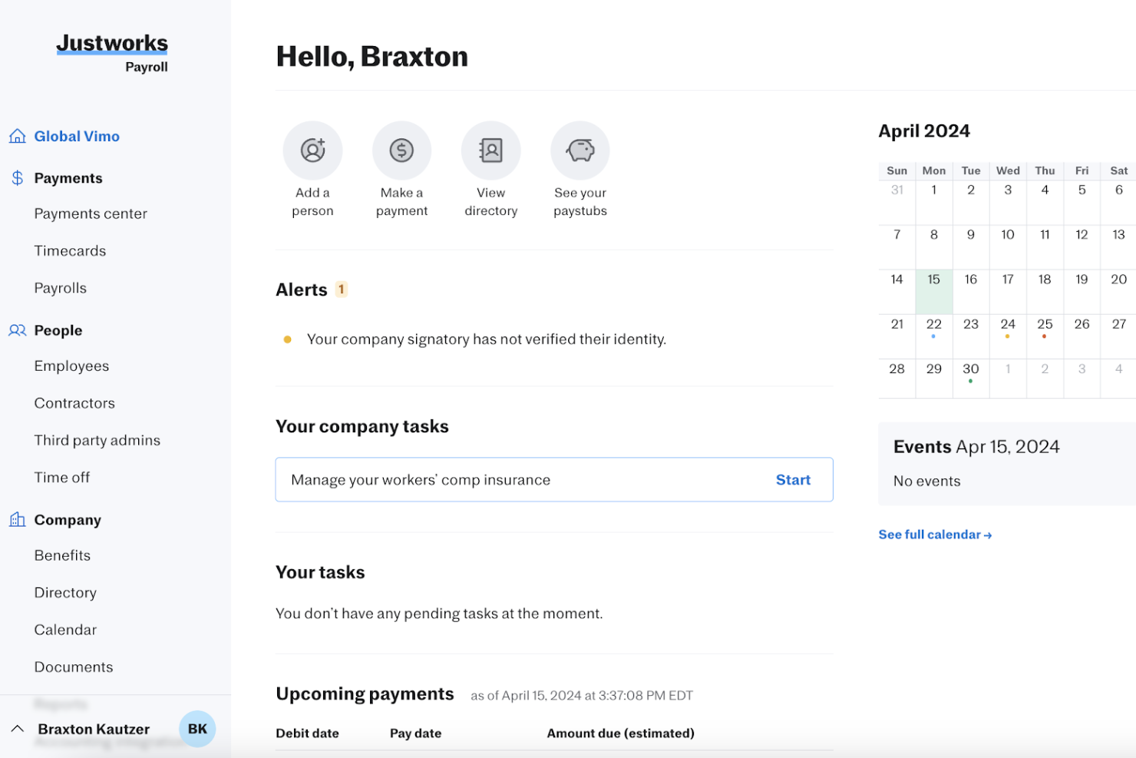This screenshot has height=758, width=1136.
Task: Go to Third party admins
Action: [x=97, y=440]
